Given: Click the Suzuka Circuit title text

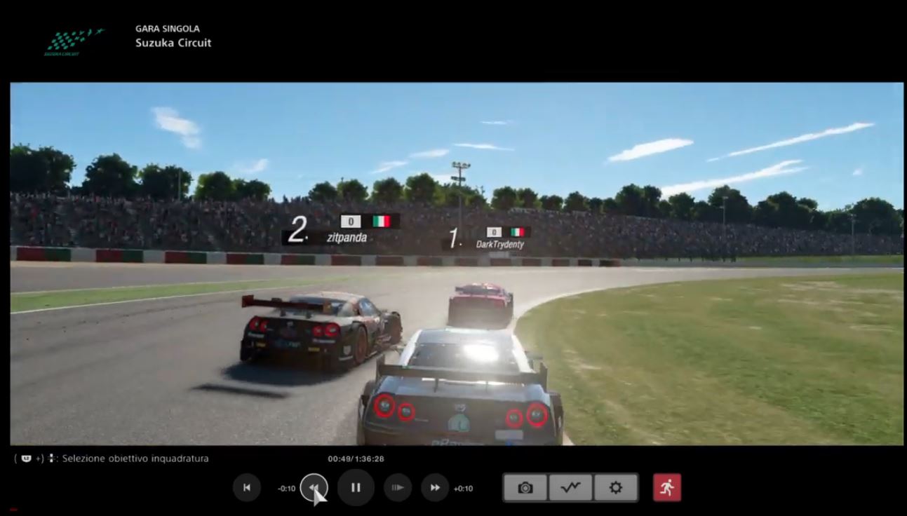Looking at the screenshot, I should click(x=173, y=43).
